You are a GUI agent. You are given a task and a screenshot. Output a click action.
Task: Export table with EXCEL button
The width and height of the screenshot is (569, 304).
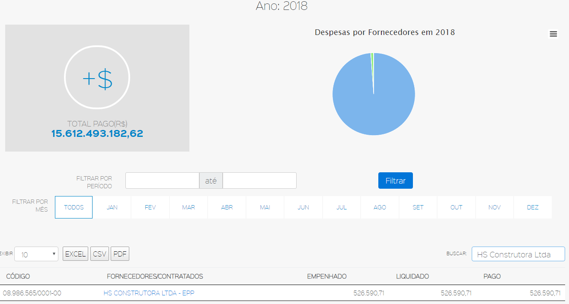(x=75, y=254)
